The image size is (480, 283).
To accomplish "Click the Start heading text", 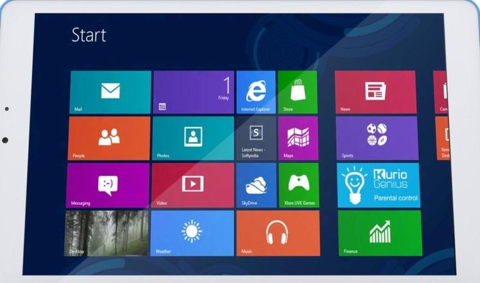I will point(89,35).
